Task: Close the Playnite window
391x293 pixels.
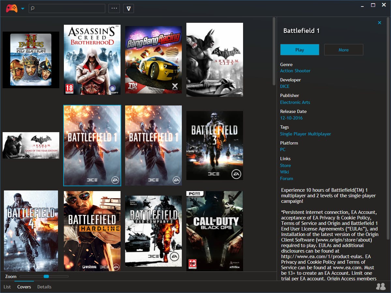Action: click(384, 5)
